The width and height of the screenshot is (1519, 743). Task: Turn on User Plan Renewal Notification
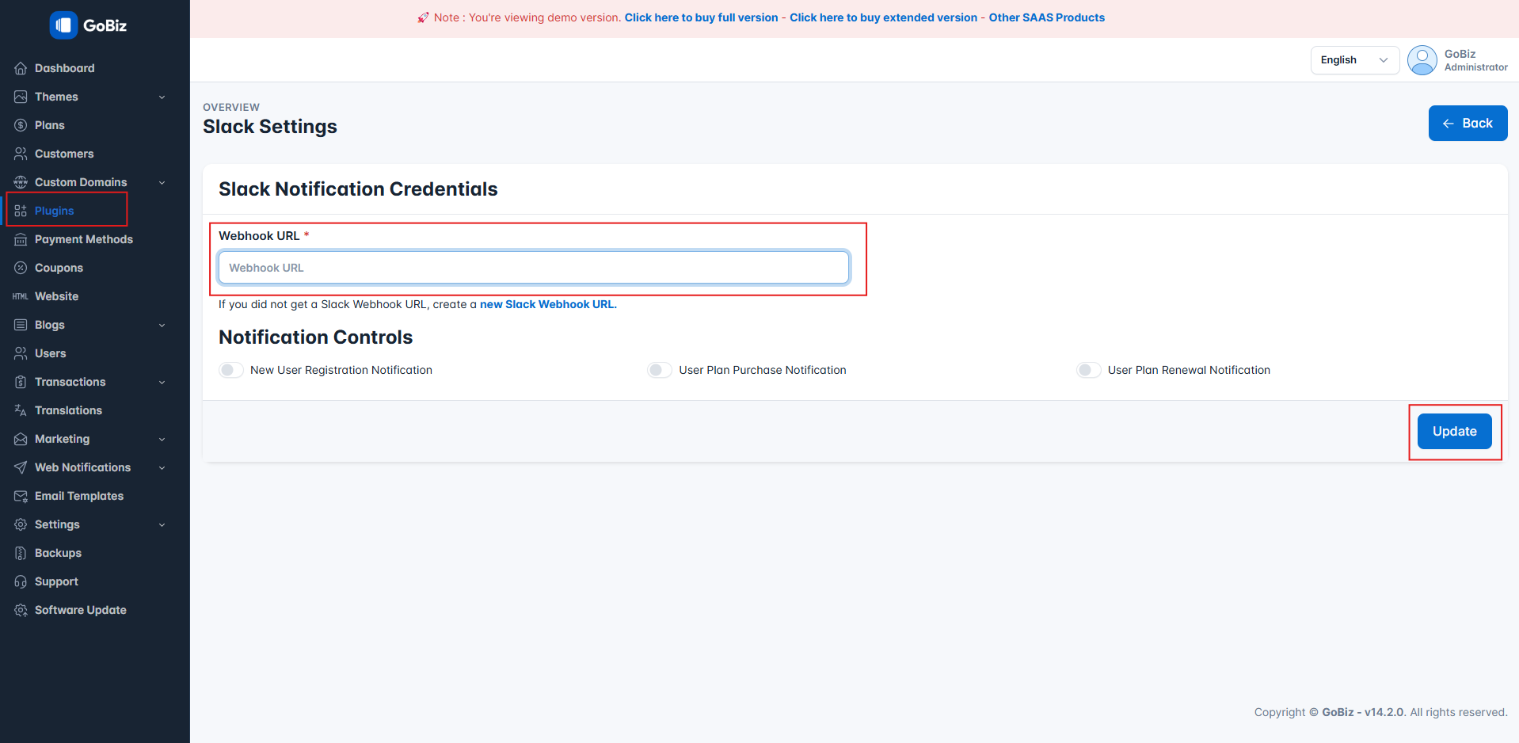[x=1088, y=370]
